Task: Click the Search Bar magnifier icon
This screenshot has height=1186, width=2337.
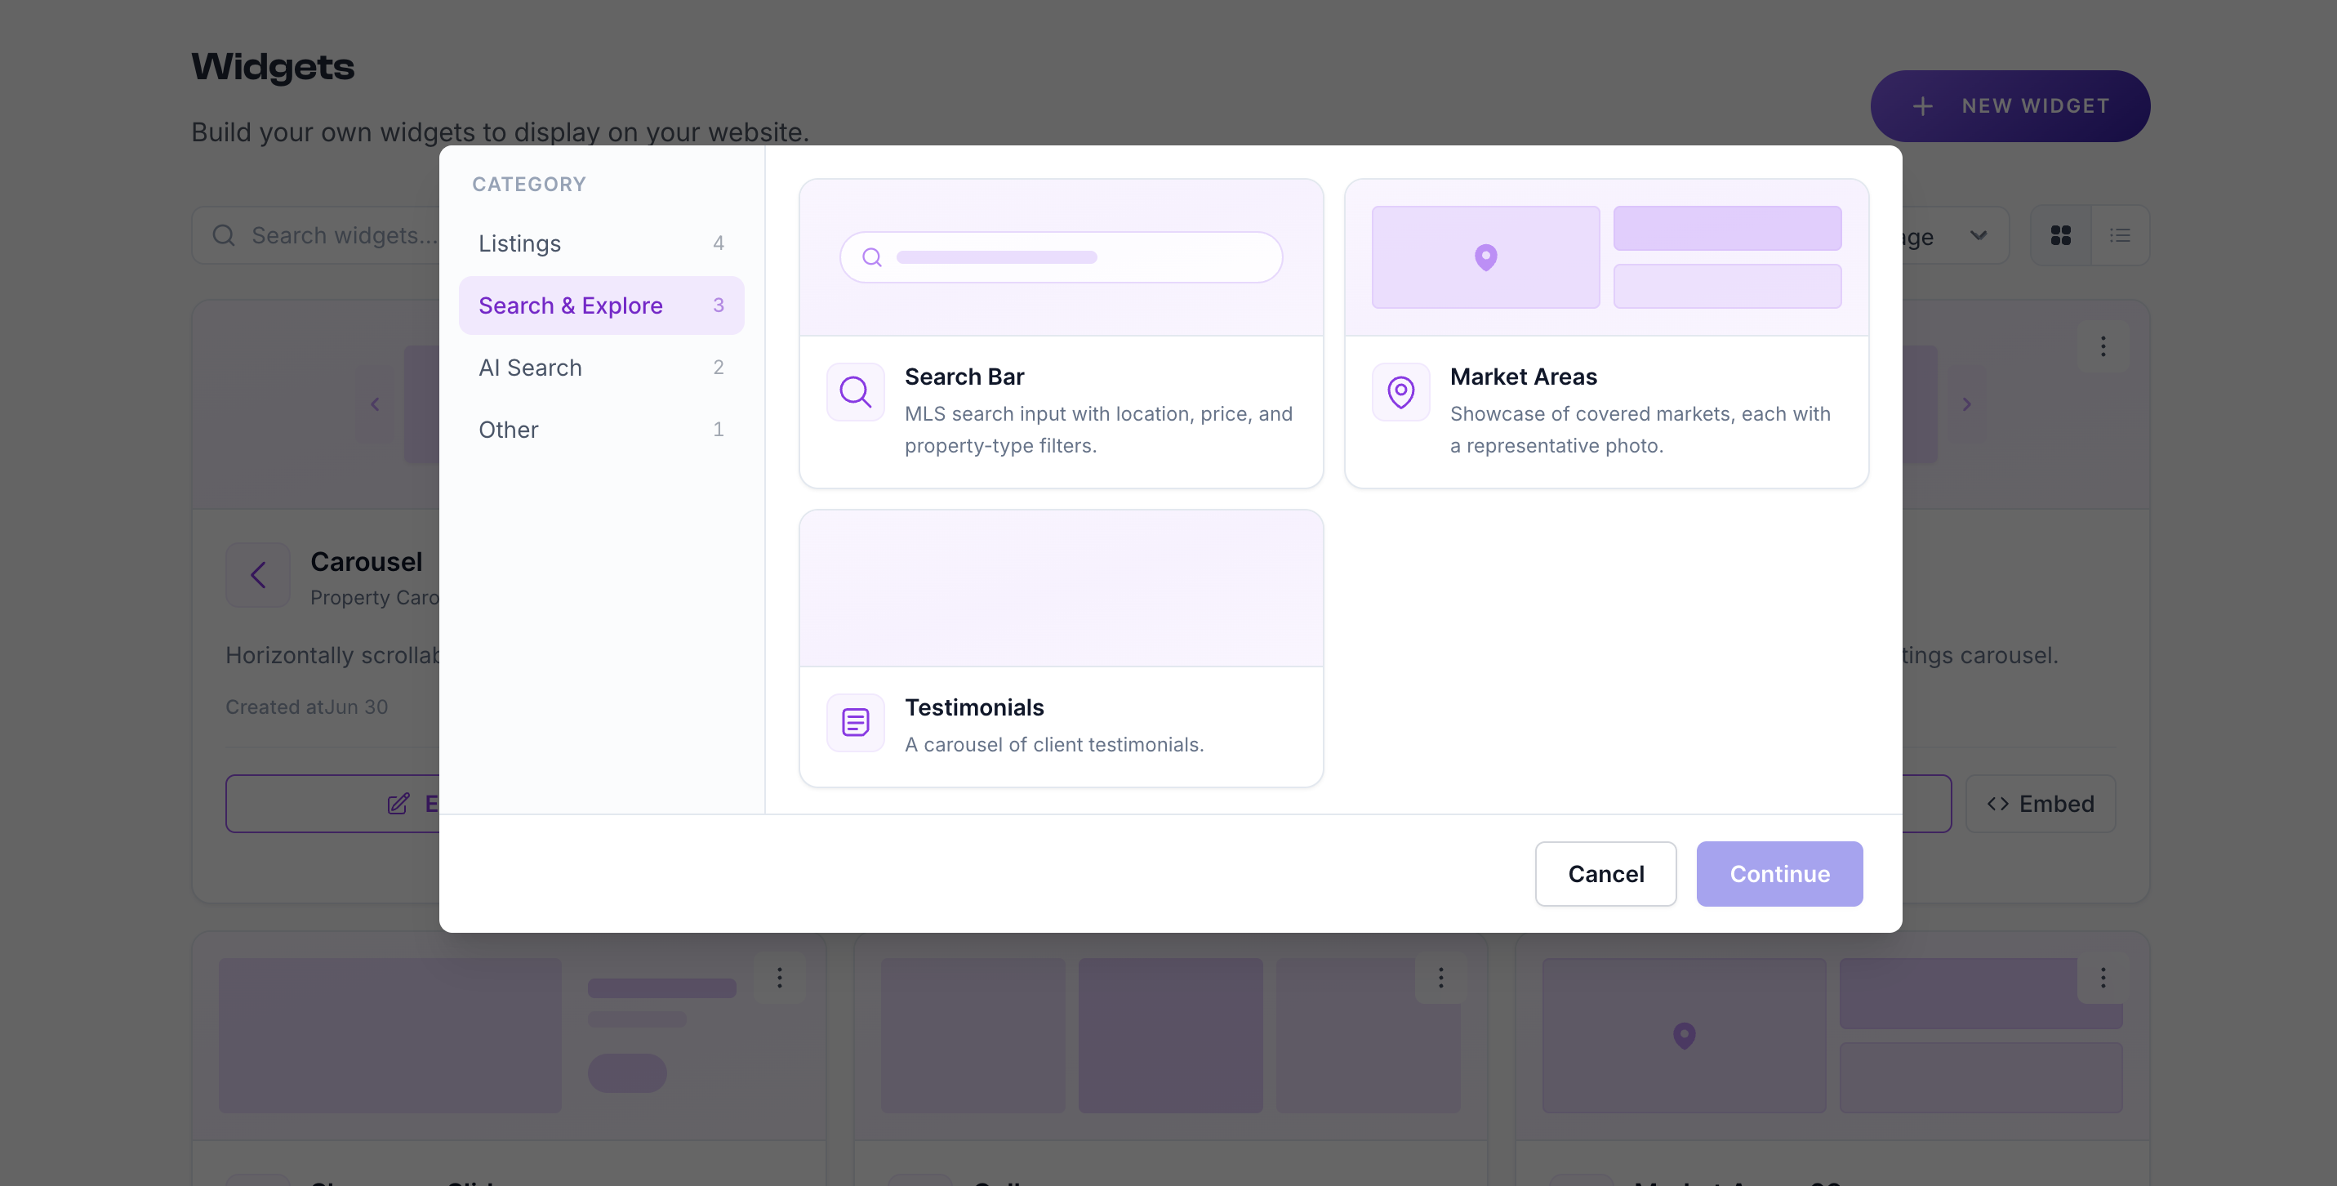Action: [855, 392]
